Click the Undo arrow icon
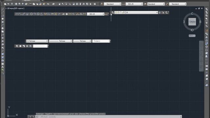The height and width of the screenshot is (118, 210). coord(48,4)
